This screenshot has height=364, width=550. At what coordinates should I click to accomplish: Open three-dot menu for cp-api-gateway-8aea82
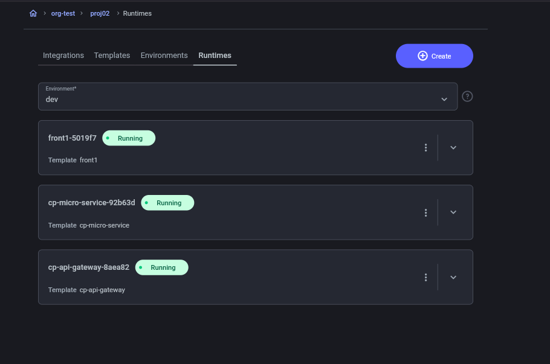coord(426,278)
